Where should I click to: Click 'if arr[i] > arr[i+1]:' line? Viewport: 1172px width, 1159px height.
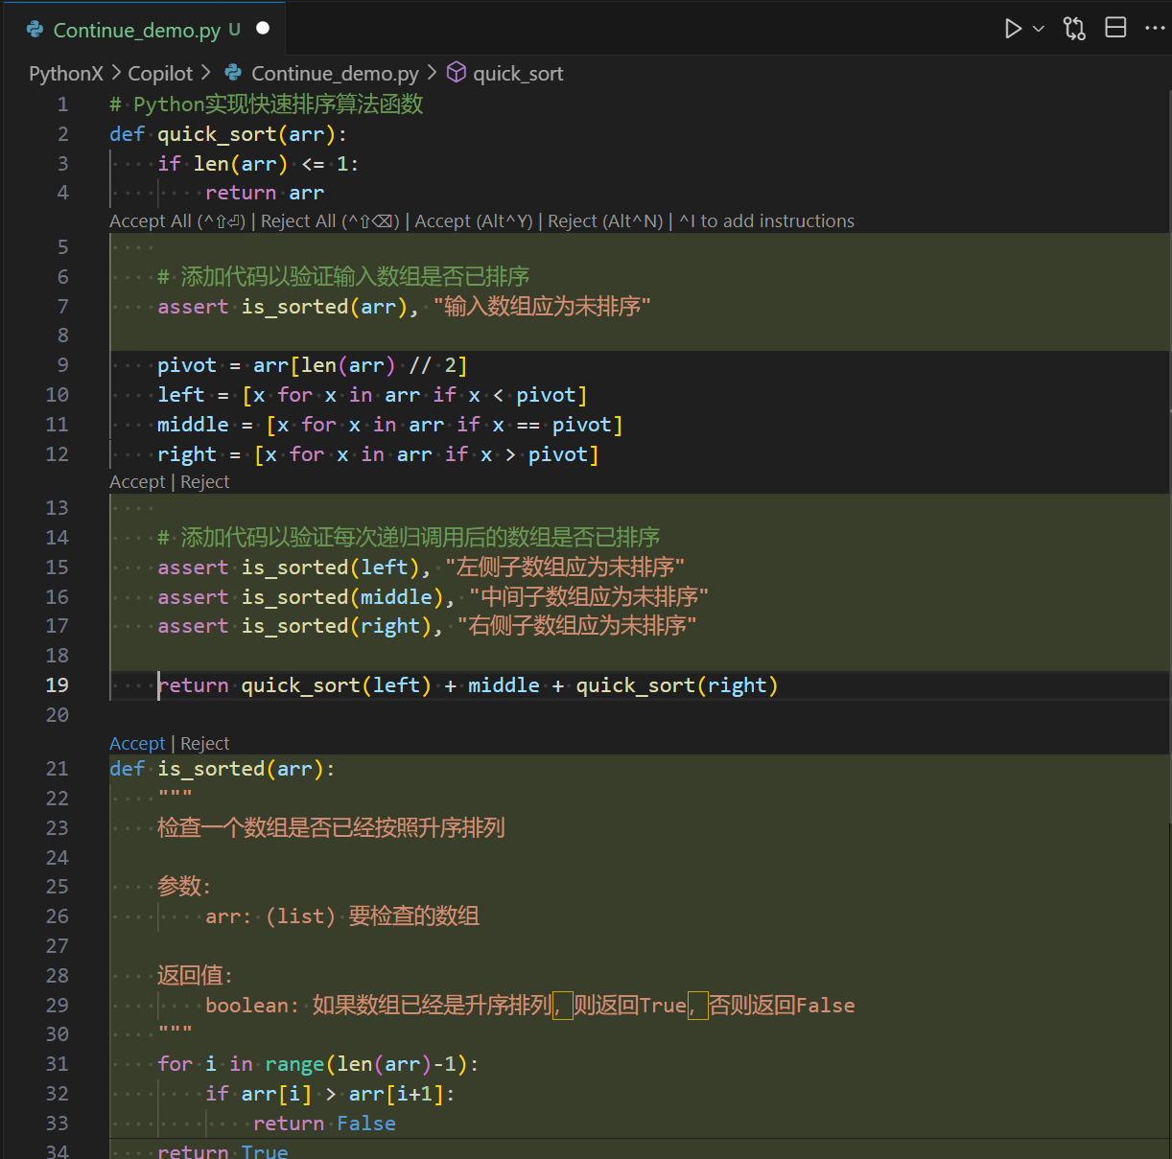pos(331,1094)
